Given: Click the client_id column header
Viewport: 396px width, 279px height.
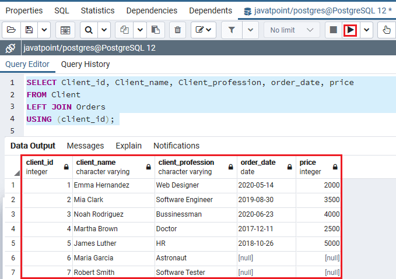Looking at the screenshot, I should click(47, 167).
